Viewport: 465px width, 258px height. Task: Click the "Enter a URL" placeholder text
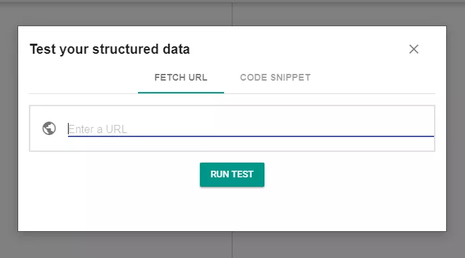[98, 129]
